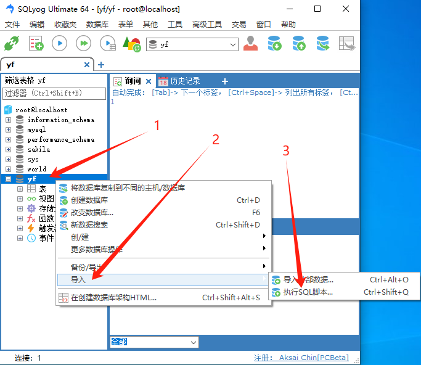This screenshot has height=365, width=421.
Task: Click the database synchronization icon
Action: point(323,44)
